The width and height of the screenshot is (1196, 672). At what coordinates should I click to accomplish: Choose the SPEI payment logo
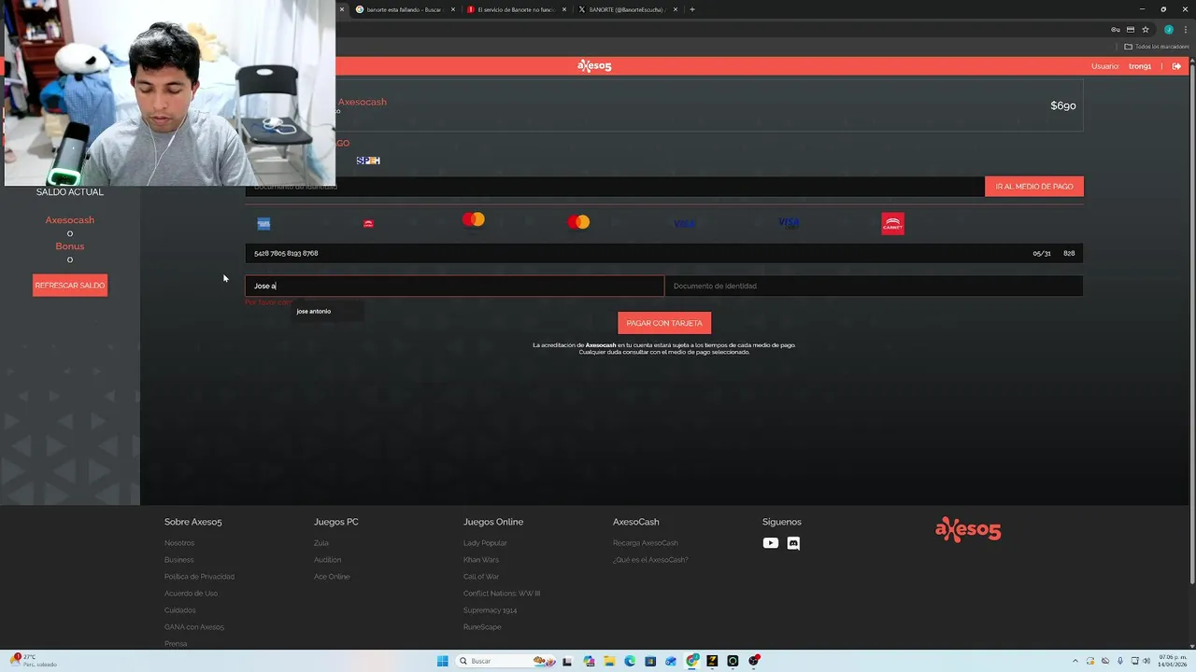368,161
